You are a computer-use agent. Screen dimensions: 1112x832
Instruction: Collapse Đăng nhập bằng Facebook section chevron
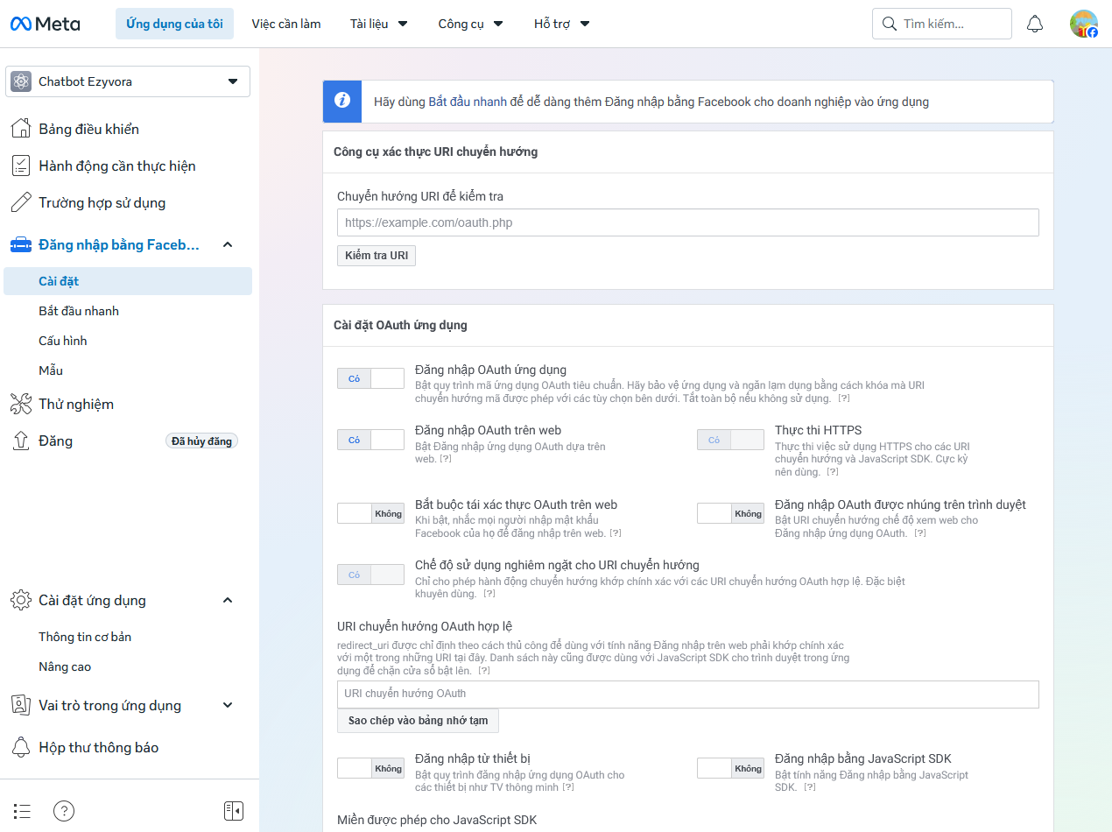[x=228, y=244]
